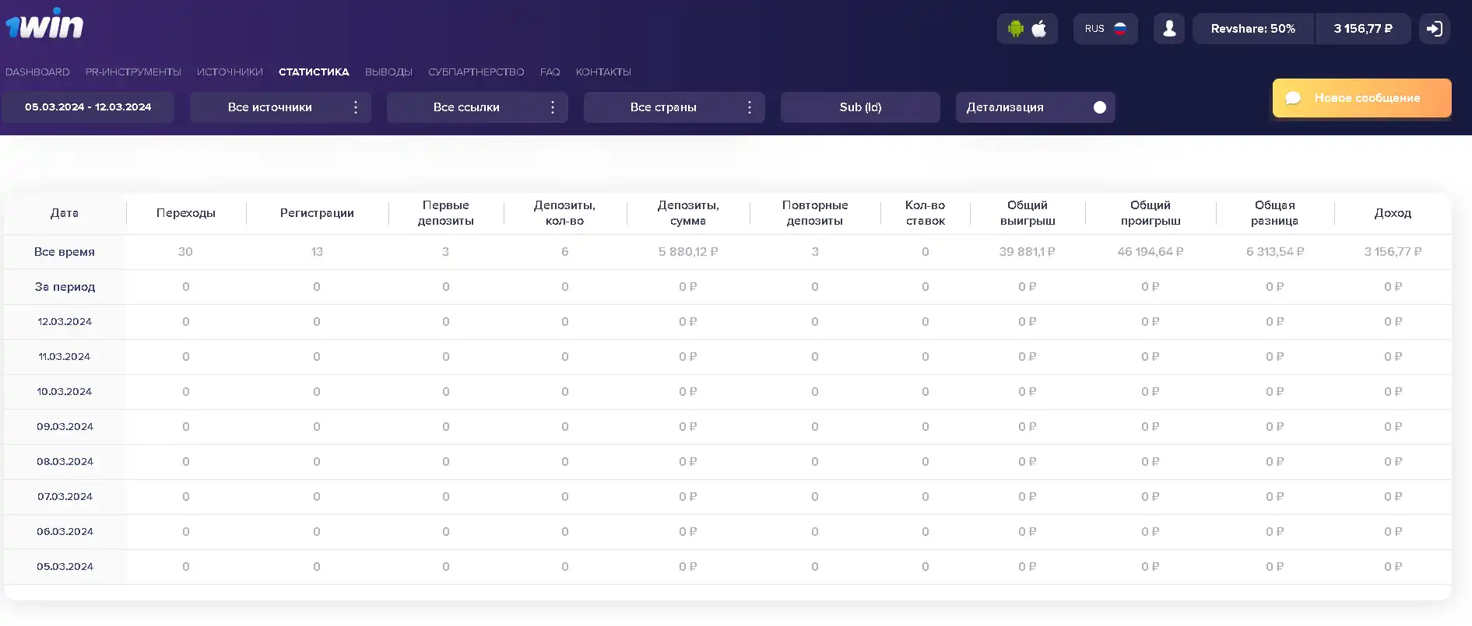Click the Revshare: 50% button
The image size is (1472, 626).
[x=1252, y=29]
